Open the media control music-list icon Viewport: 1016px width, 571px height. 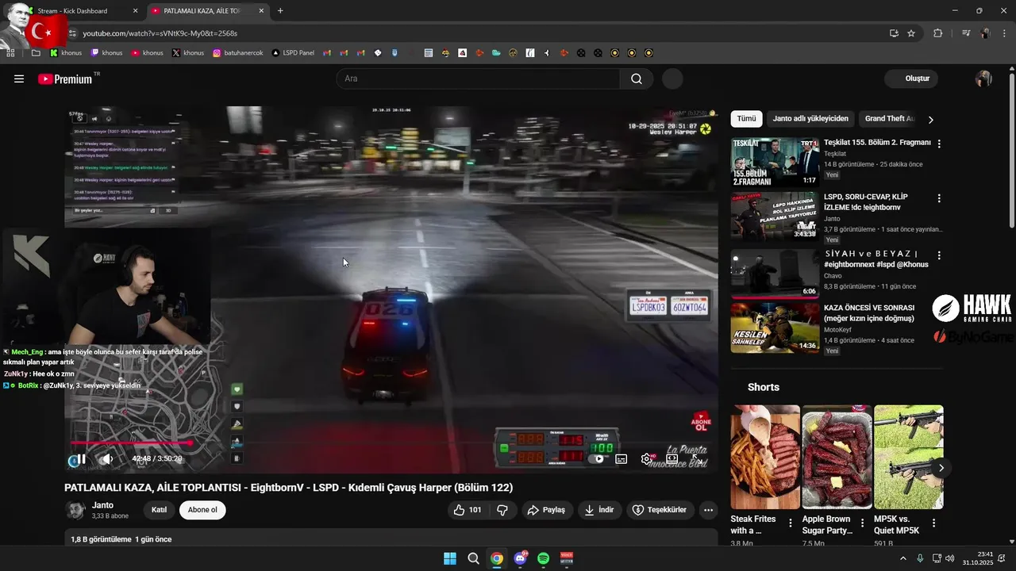point(966,33)
